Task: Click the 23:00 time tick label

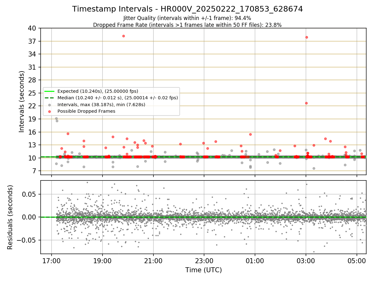Action: tap(204, 261)
